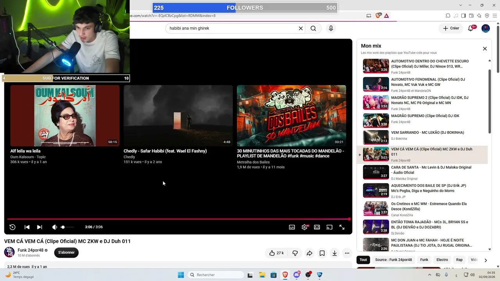This screenshot has height=281, width=500.
Task: Open Discord from the taskbar
Action: click(297, 275)
